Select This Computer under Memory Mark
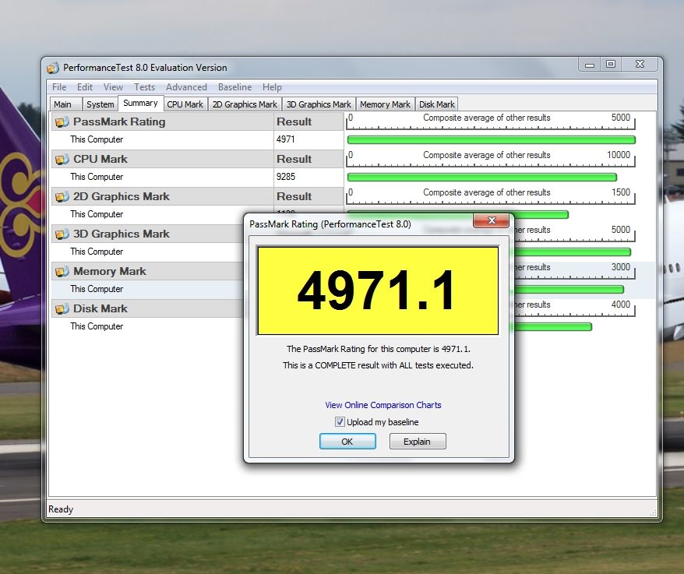 (x=97, y=289)
